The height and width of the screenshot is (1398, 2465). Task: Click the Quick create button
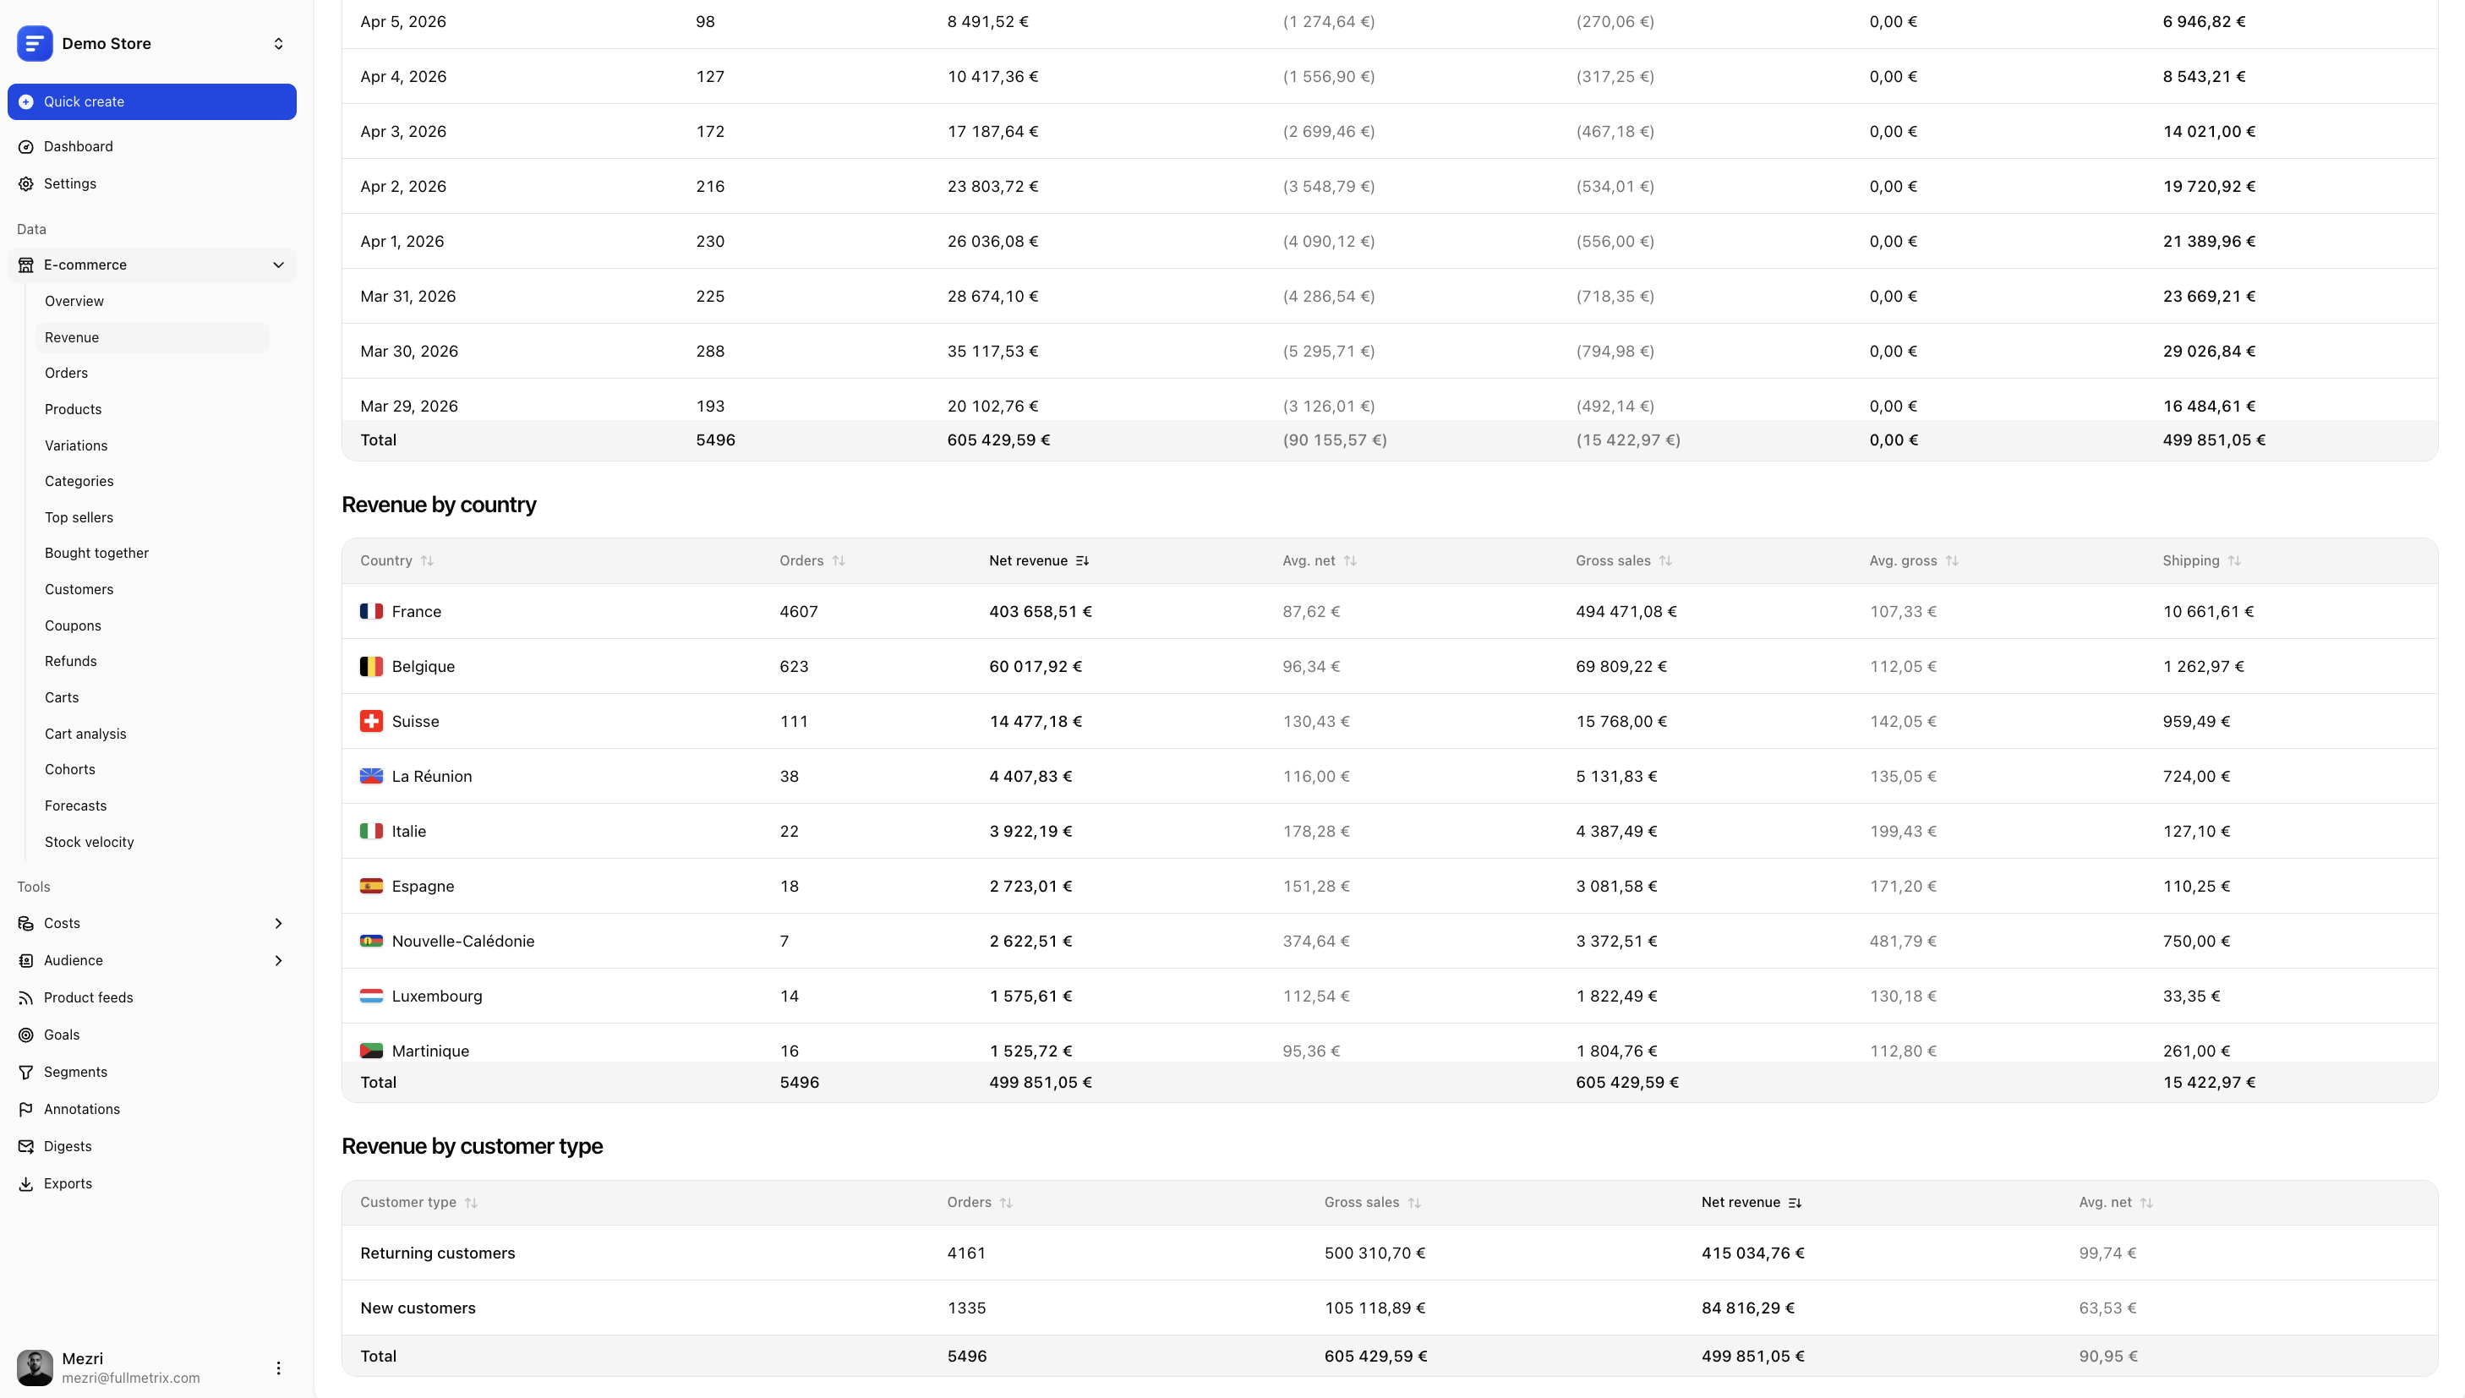[151, 101]
